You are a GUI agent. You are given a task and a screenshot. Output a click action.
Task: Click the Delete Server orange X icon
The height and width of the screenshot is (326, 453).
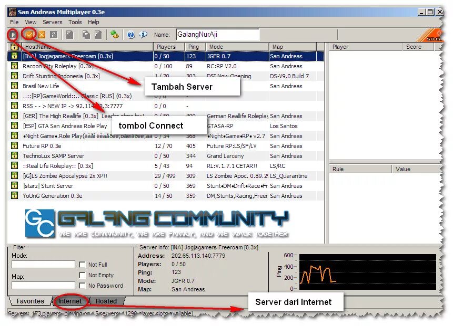pos(42,35)
